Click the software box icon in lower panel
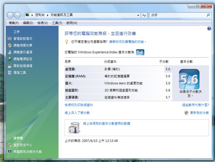The image size is (215, 162). [74, 128]
